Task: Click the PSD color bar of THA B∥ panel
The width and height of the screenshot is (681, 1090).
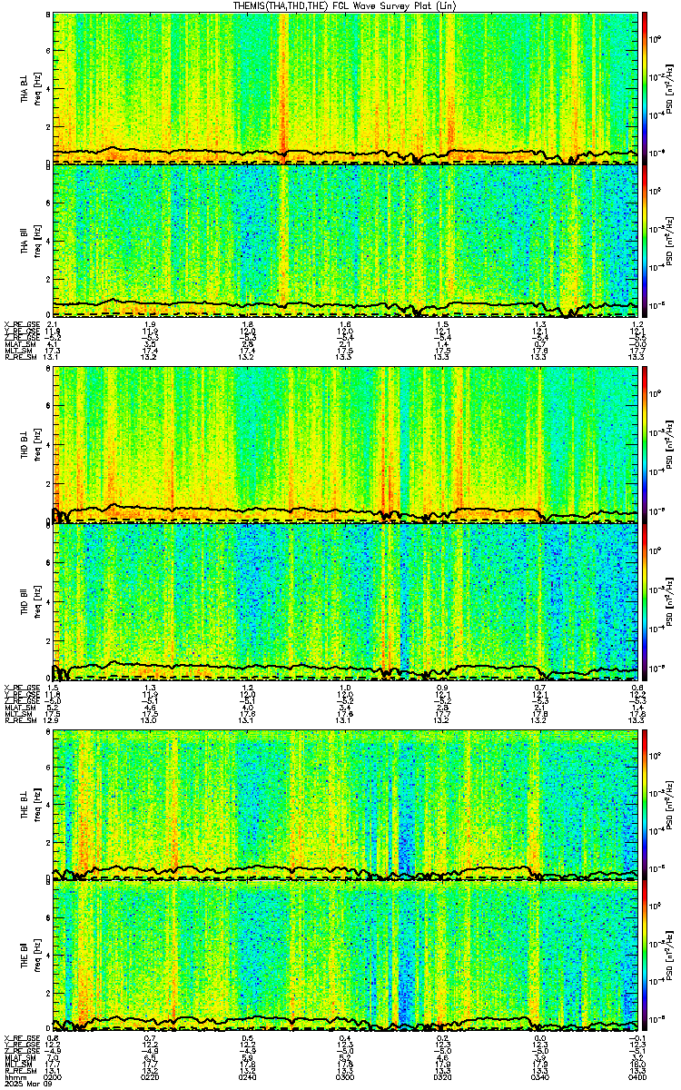Action: pyautogui.click(x=646, y=241)
